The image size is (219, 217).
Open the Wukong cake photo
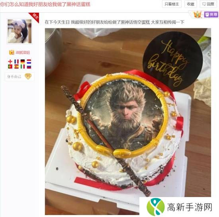pyautogui.click(x=128, y=121)
